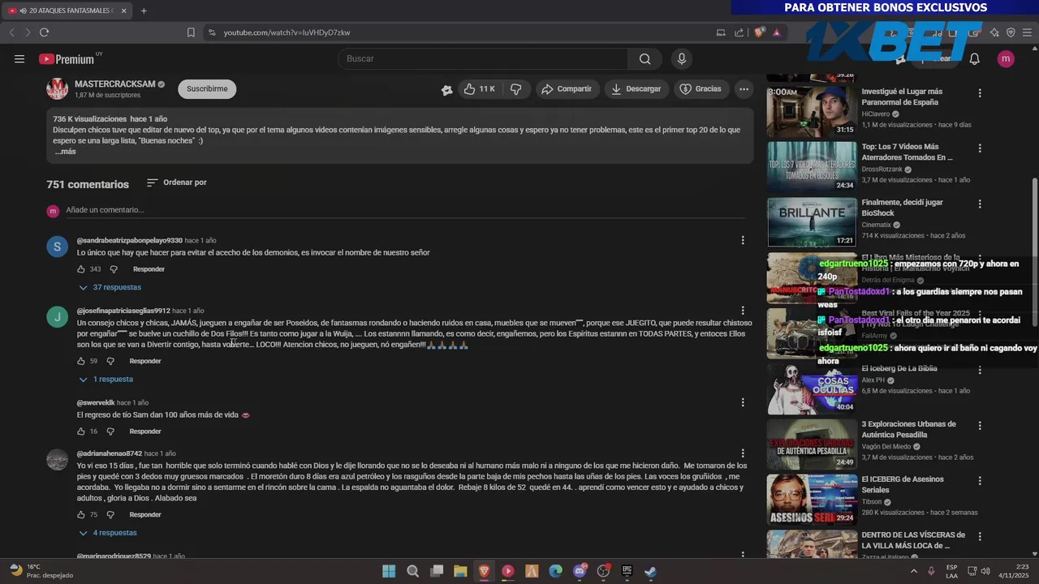Open options menu for swerveklk's comment
Screen dimensions: 1039x584
(x=743, y=402)
